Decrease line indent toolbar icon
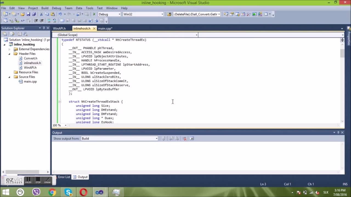This screenshot has height=197, width=351. (36, 21)
